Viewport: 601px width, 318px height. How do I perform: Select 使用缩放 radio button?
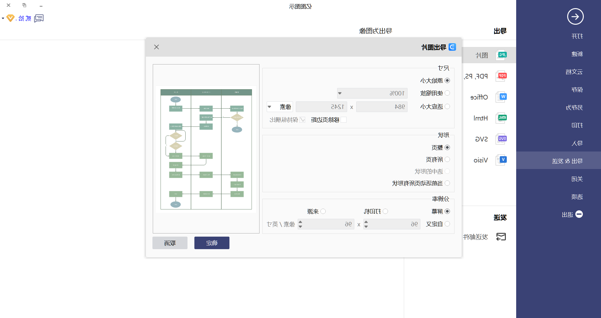(447, 93)
